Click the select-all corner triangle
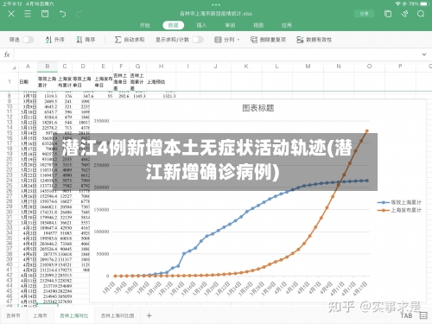432x324 pixels. [14, 67]
